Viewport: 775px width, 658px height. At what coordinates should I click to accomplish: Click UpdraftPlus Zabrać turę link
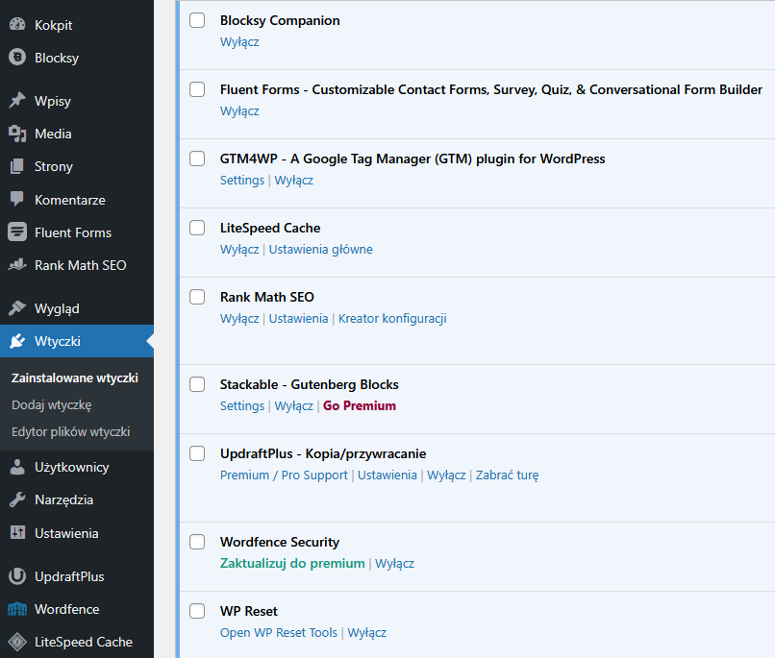point(507,475)
